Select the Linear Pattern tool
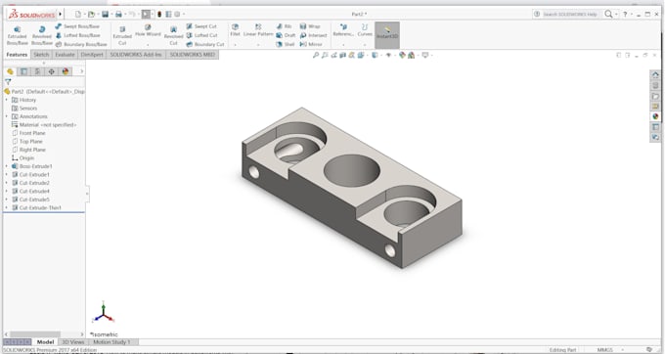 (258, 30)
